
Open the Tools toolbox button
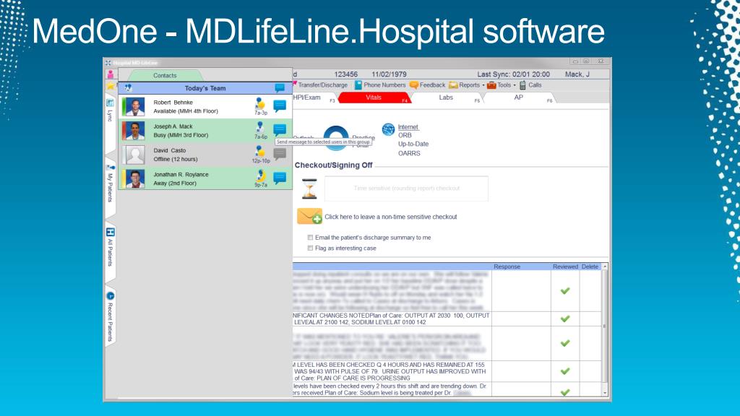coord(499,85)
